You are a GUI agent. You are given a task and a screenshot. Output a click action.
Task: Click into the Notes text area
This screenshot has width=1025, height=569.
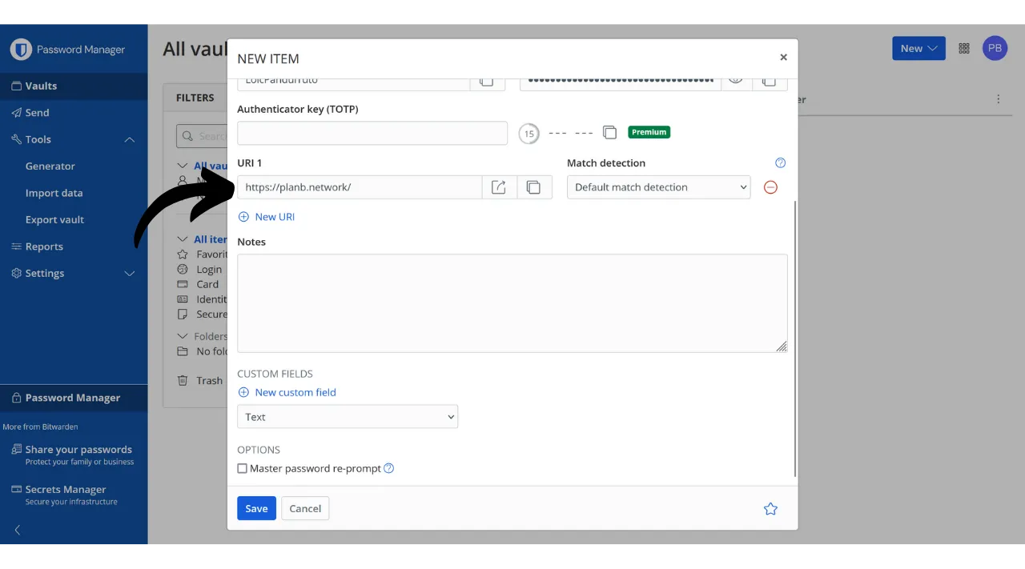(x=512, y=303)
